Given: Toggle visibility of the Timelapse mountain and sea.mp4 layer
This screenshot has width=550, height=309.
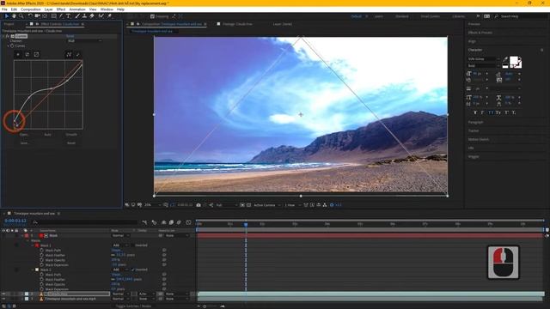Looking at the screenshot, I should pos(3,299).
